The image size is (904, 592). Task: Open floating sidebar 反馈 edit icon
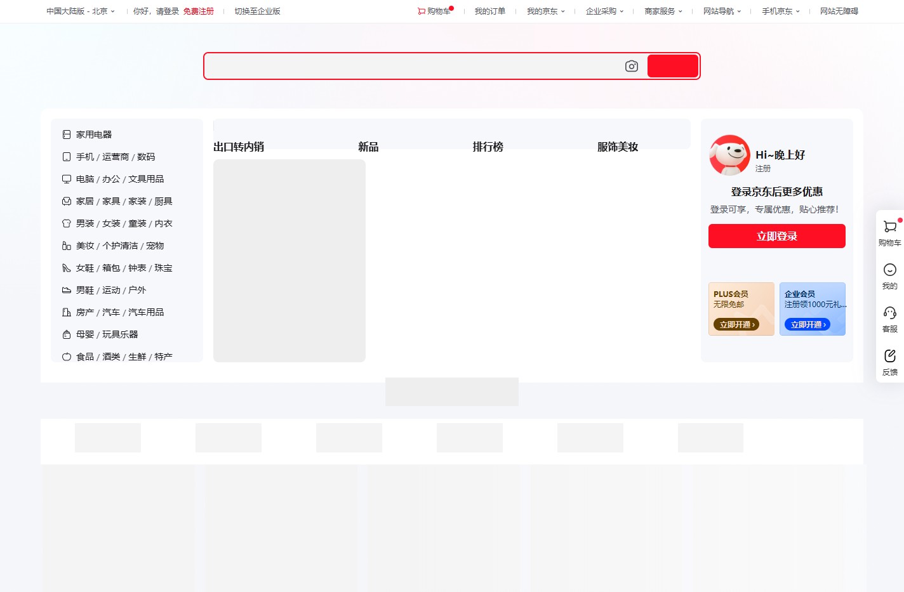point(890,356)
